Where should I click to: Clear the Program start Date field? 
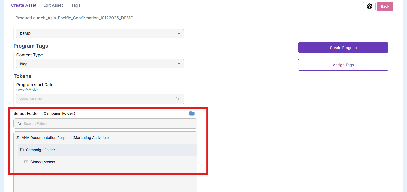coord(169,99)
